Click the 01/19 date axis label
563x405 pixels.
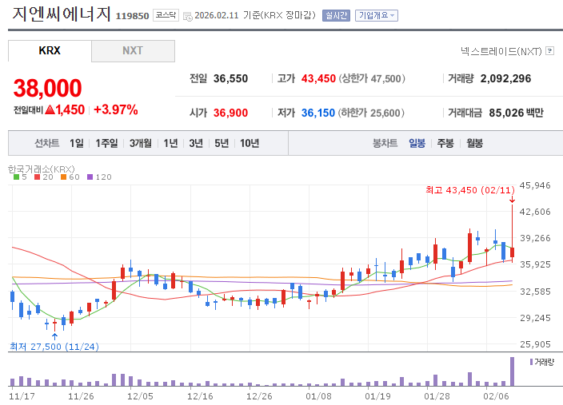pyautogui.click(x=377, y=396)
